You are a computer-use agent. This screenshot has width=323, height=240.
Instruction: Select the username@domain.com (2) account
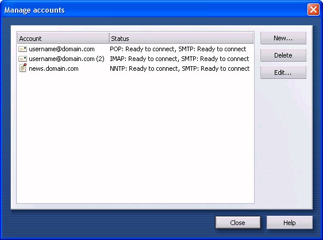67,59
